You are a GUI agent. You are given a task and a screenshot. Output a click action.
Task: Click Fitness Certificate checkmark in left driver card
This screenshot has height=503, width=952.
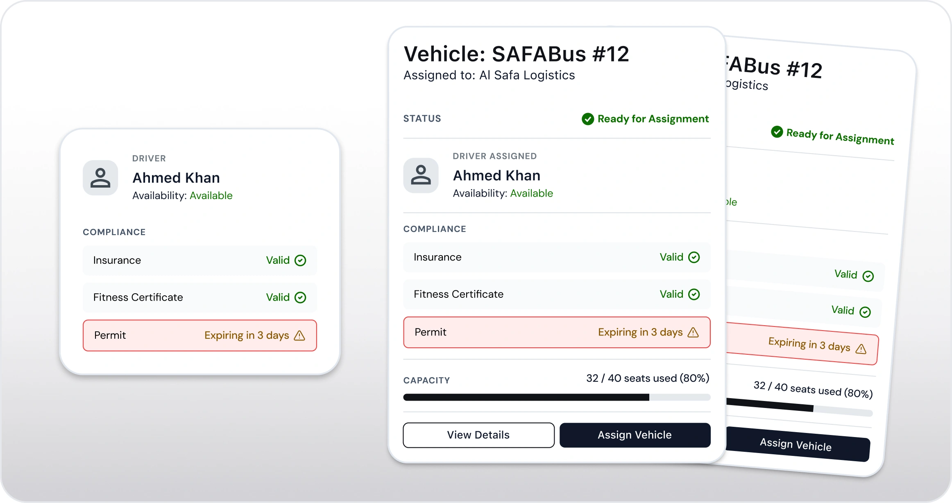pos(300,297)
